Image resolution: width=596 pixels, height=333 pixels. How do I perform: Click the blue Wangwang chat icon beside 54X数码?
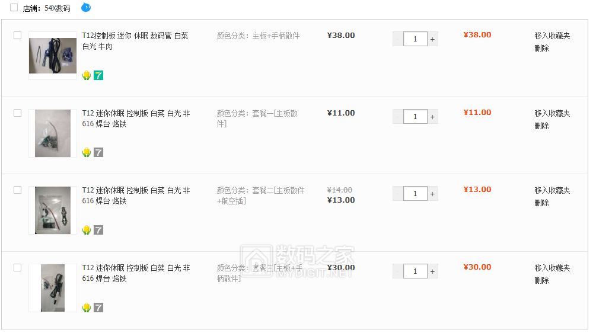(86, 8)
